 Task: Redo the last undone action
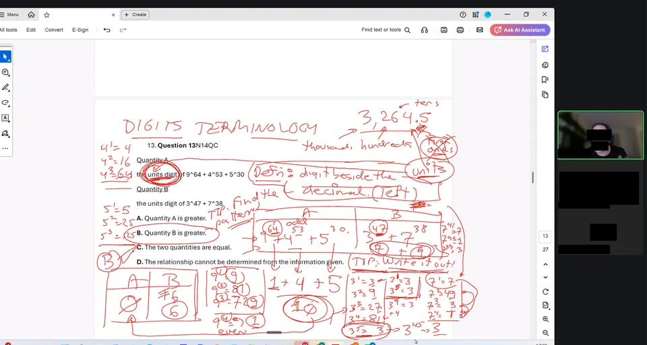tap(123, 30)
